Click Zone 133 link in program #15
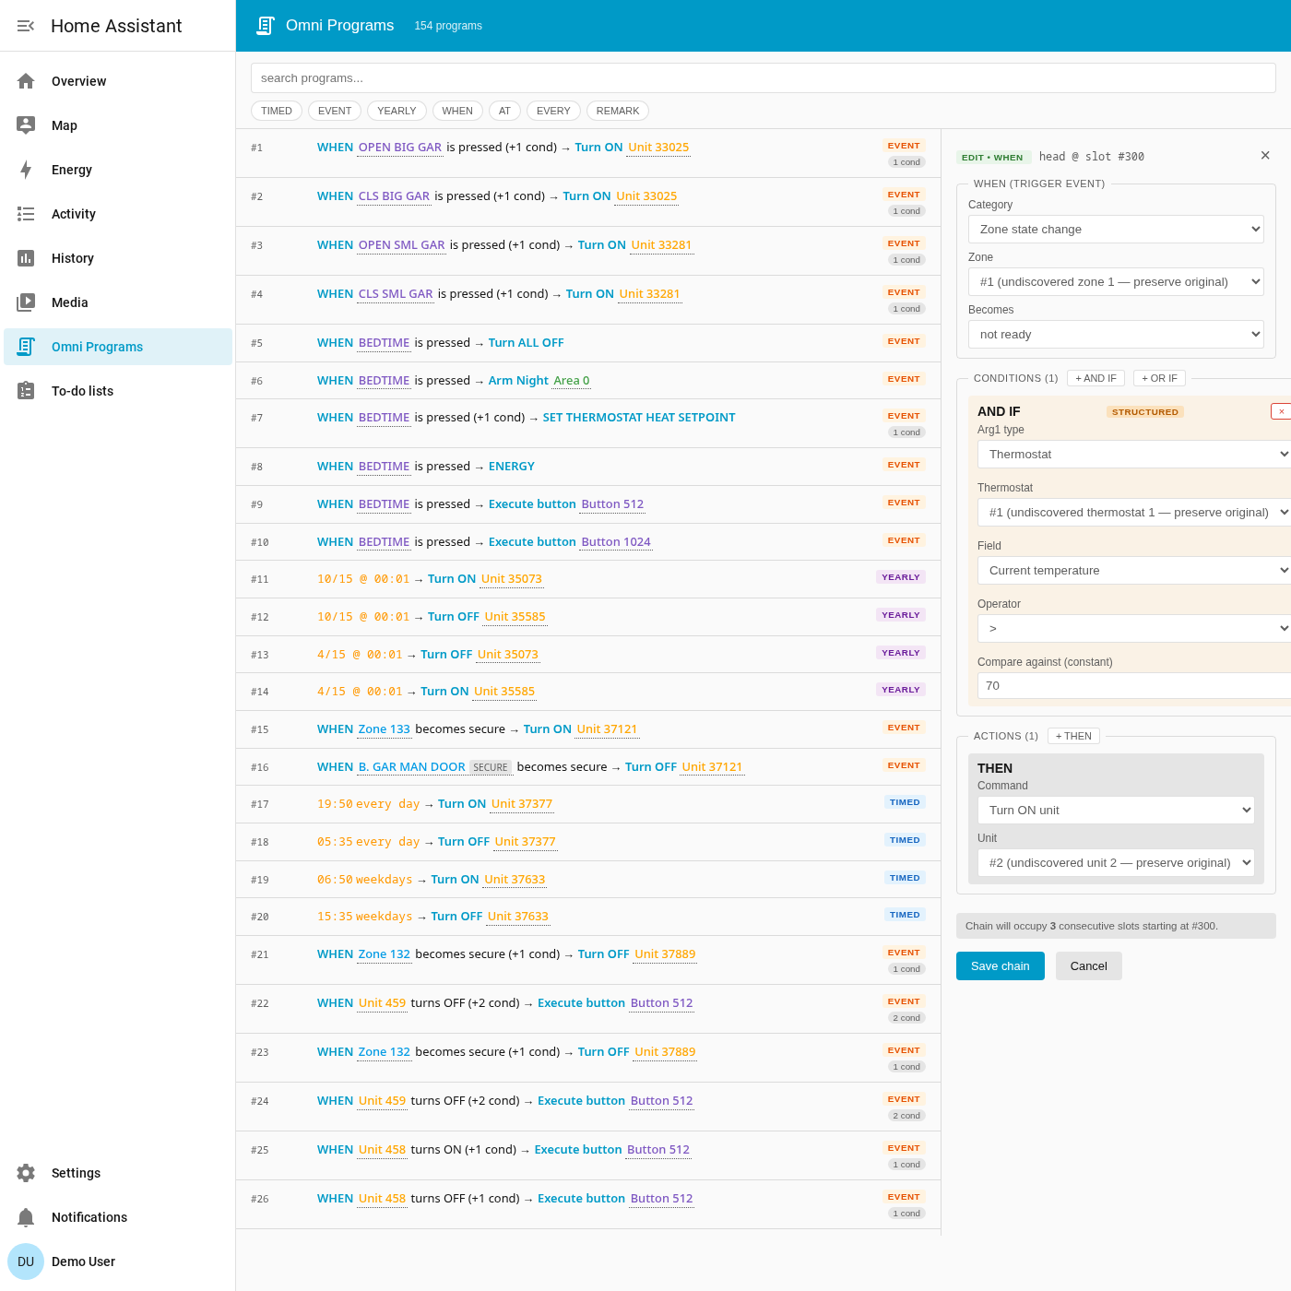Screen dimensions: 1291x1291 click(x=384, y=729)
